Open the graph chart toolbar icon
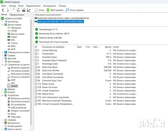This screenshot has width=168, height=131. point(29,10)
